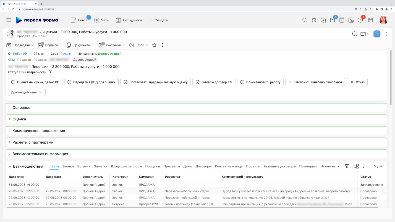Click the blue panel layout toggle icon
The height and width of the screenshot is (222, 395).
(376, 34)
